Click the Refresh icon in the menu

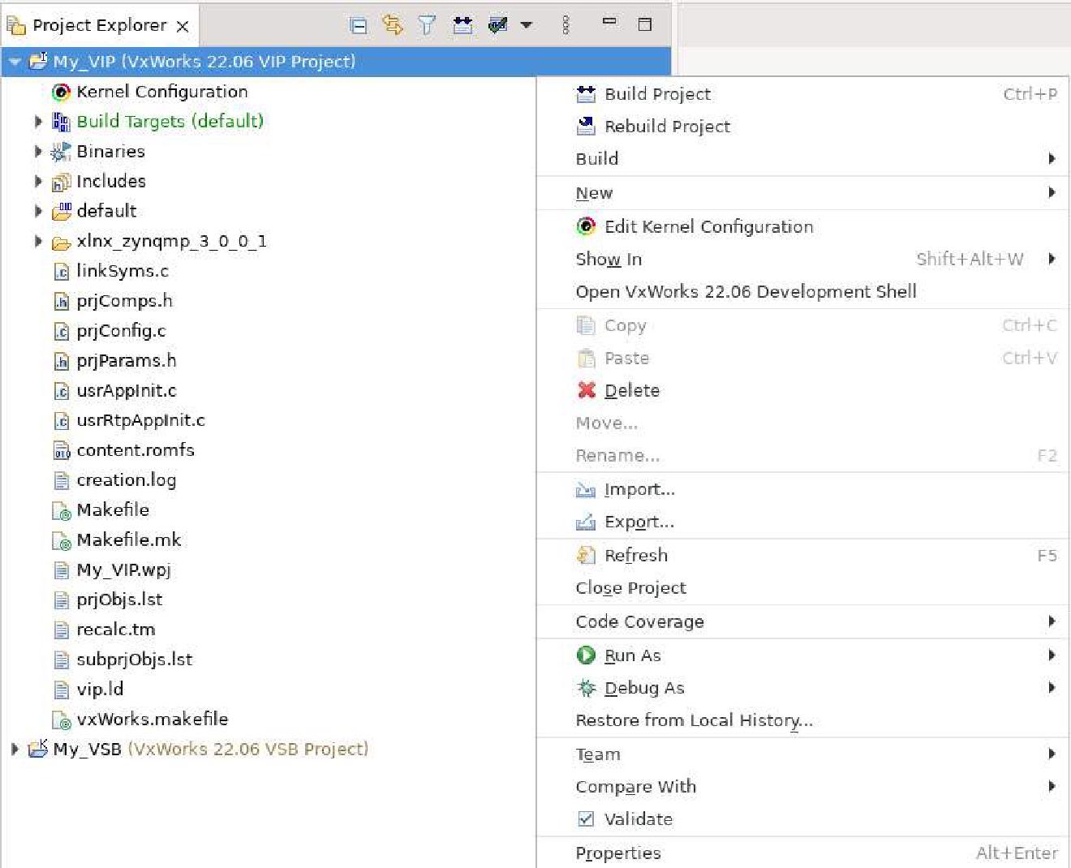click(x=586, y=556)
